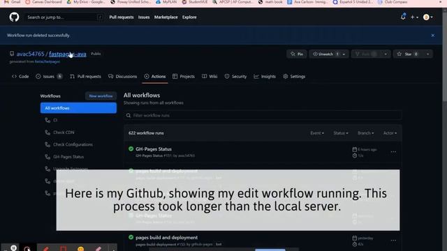Dismiss the workflow run deleted banner
The height and width of the screenshot is (251, 447).
pyautogui.click(x=433, y=36)
